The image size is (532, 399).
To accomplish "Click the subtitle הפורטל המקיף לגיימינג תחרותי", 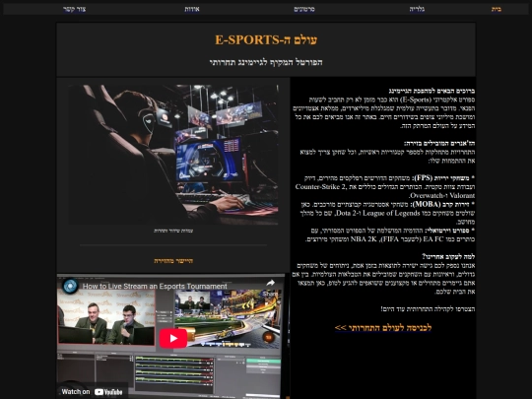I will point(266,62).
